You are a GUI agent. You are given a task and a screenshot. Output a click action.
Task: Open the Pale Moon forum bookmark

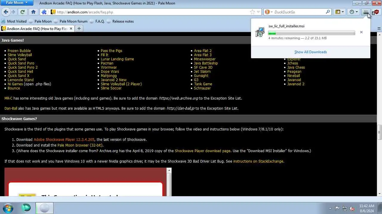click(x=71, y=21)
